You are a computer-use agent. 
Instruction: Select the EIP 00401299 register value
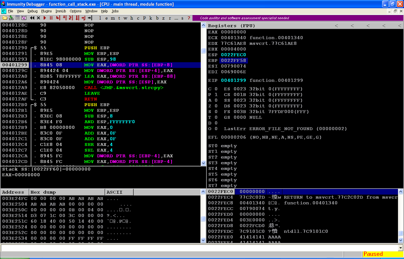pos(234,80)
